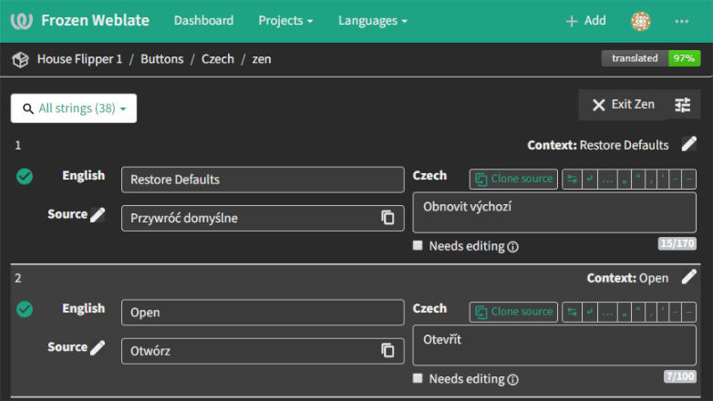Focus the Obnovit výchozí translation field
The width and height of the screenshot is (713, 401).
pos(553,212)
